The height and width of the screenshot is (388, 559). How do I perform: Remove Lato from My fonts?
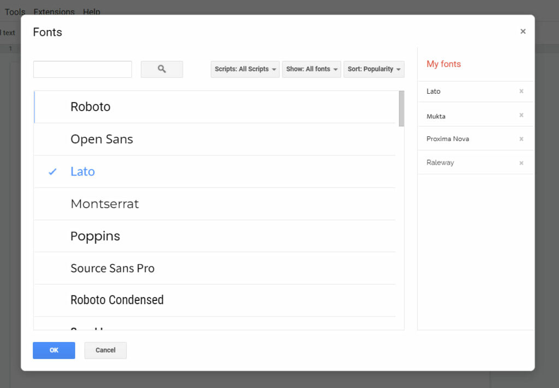coord(521,91)
